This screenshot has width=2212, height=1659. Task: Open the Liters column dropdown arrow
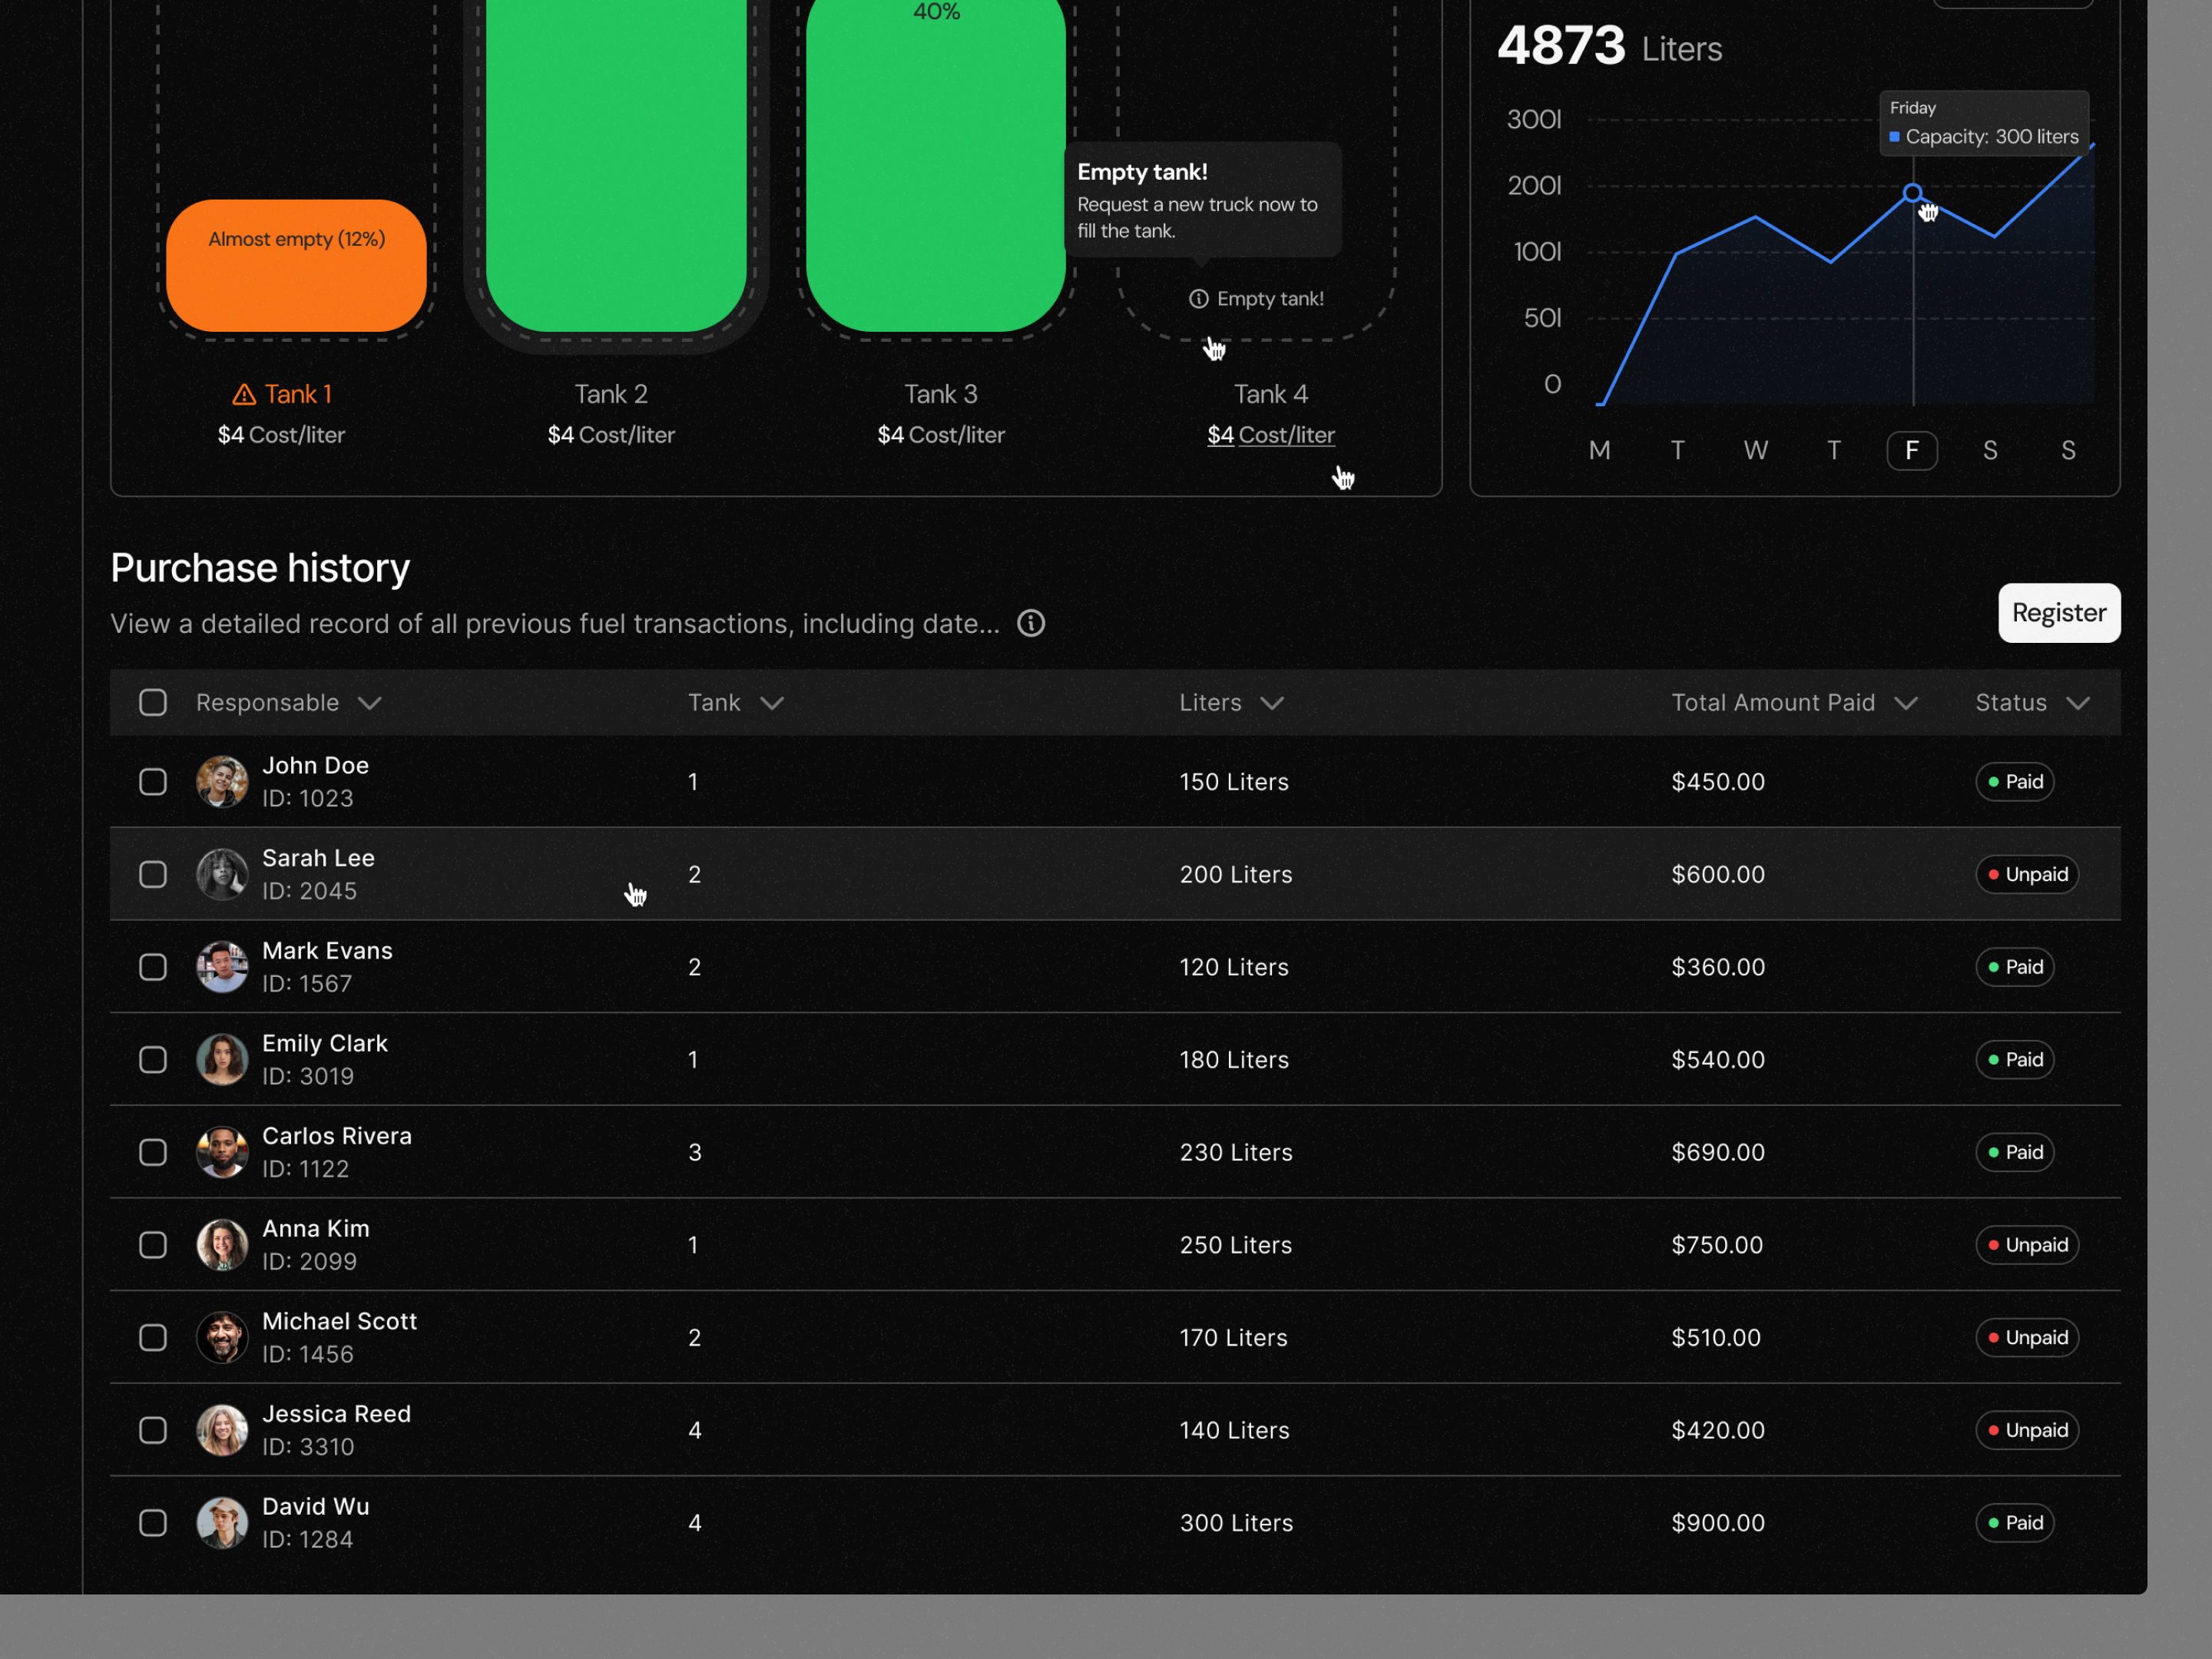click(x=1272, y=703)
